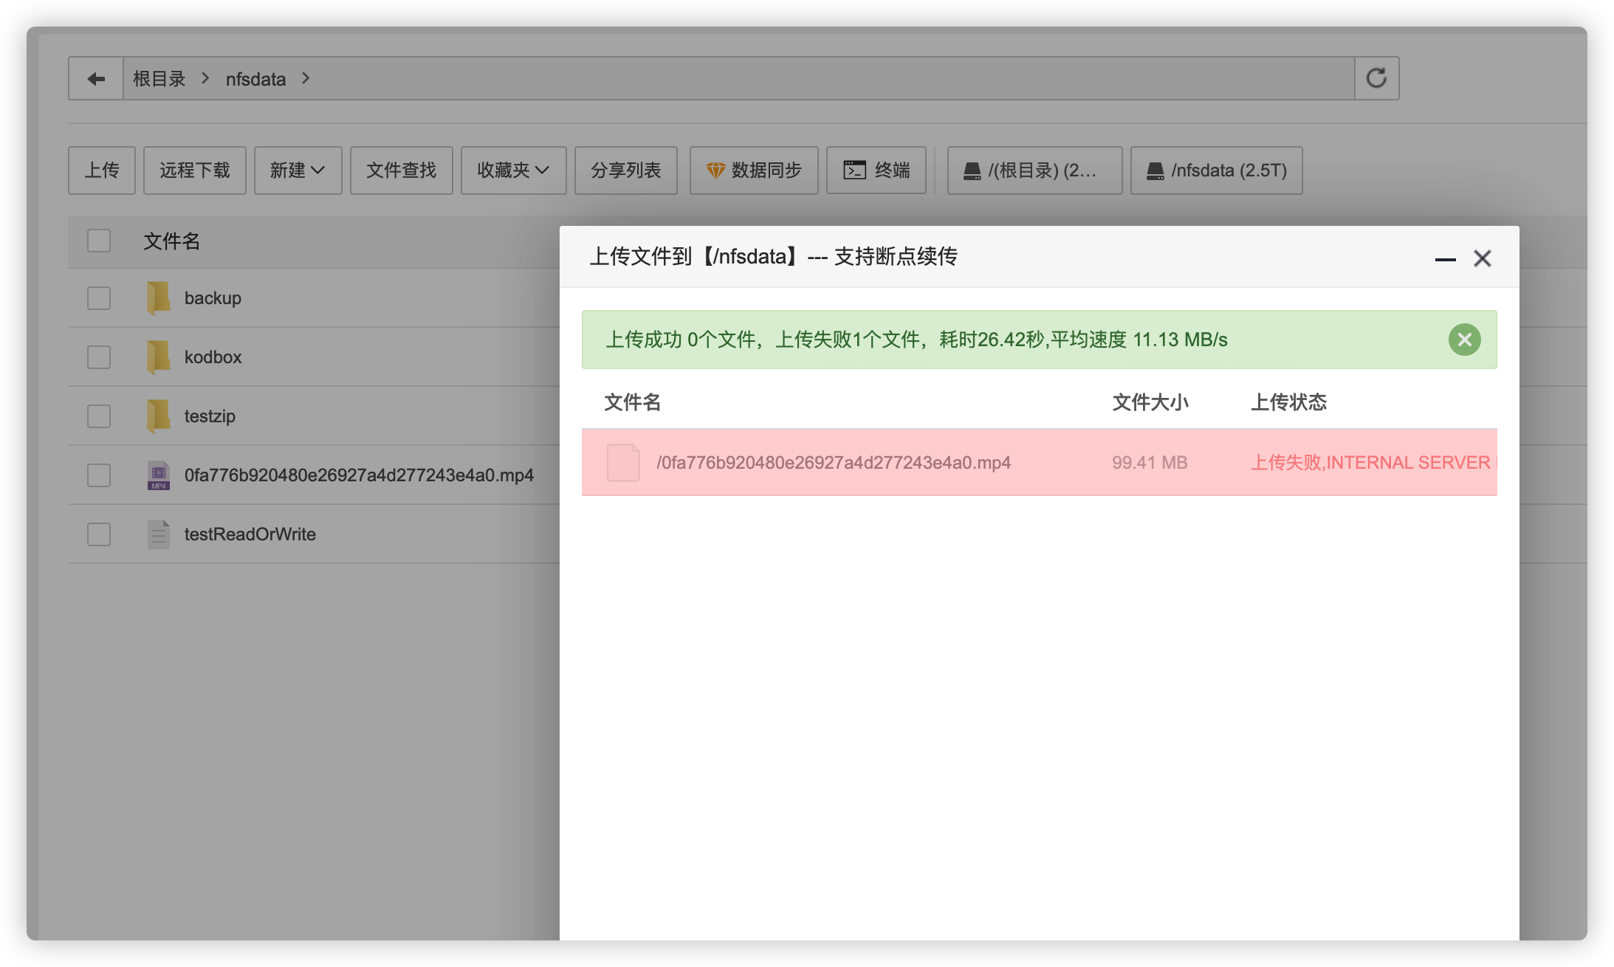Expand the chevron after 根目录 in the path

pos(205,78)
